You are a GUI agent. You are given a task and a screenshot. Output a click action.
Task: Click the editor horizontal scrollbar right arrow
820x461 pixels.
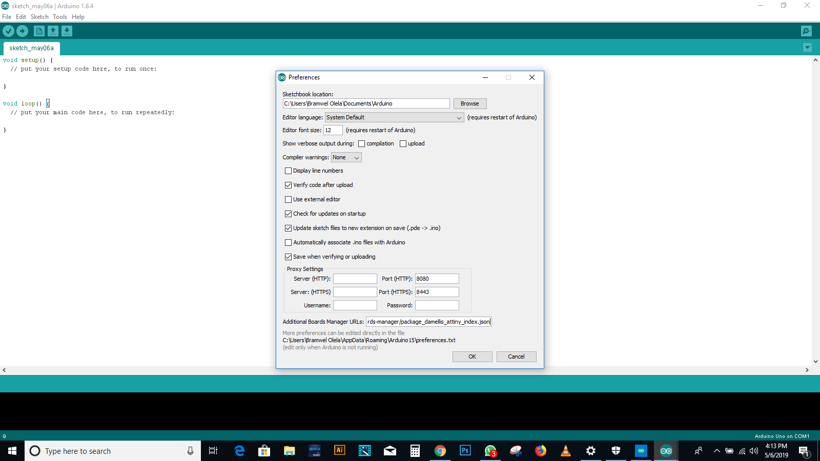tap(807, 370)
